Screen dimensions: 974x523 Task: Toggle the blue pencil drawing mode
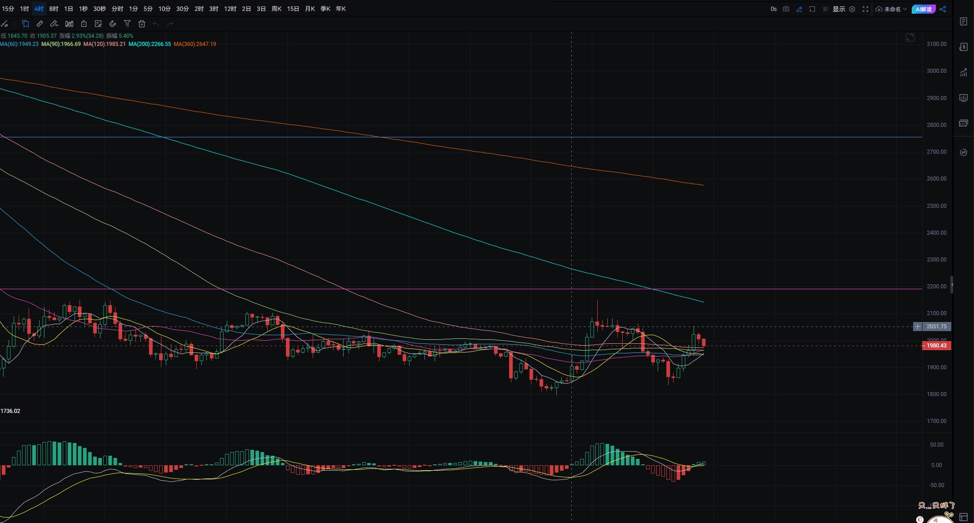coord(799,9)
